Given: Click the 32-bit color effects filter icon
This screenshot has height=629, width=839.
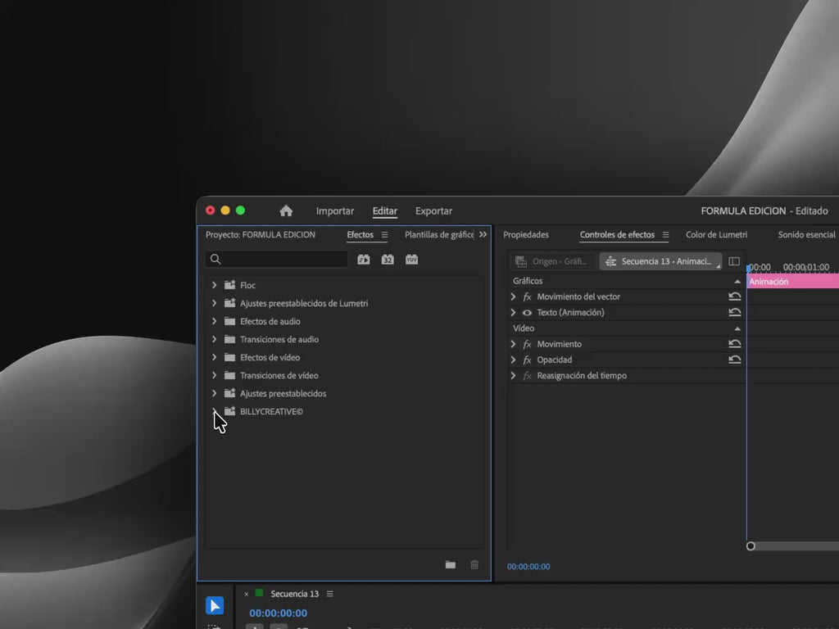Looking at the screenshot, I should click(387, 260).
